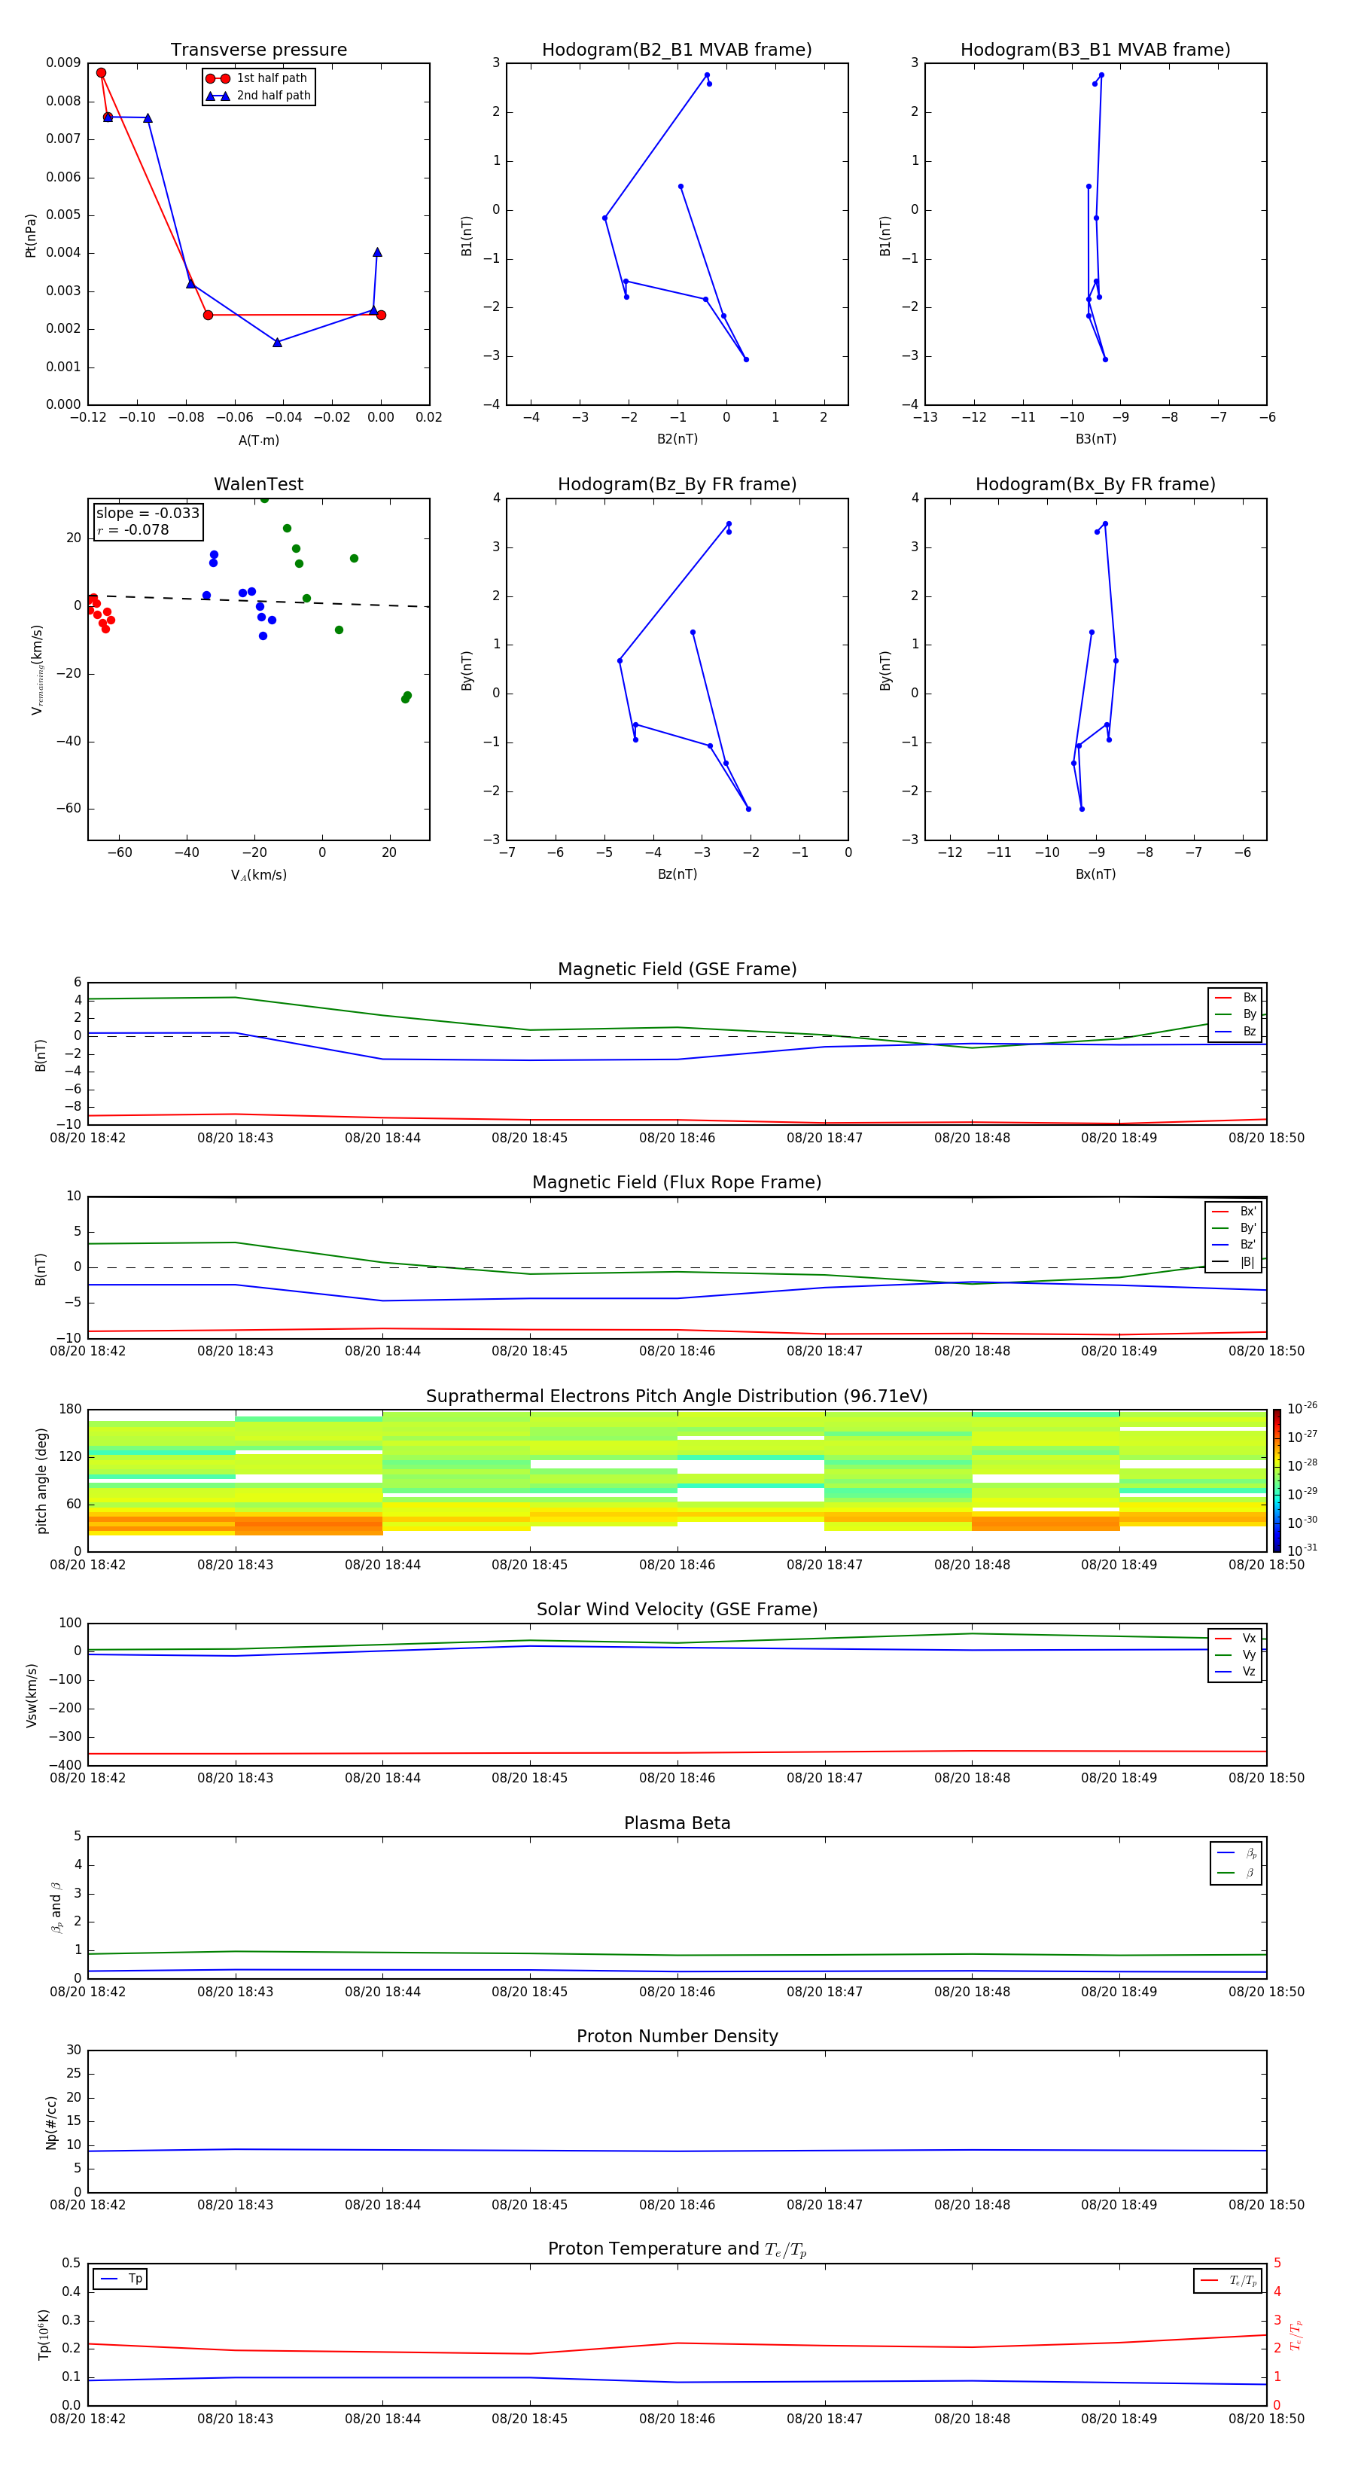The width and height of the screenshot is (1355, 2485).
Task: Click the "By'" legend entry
Action: 1235,1228
